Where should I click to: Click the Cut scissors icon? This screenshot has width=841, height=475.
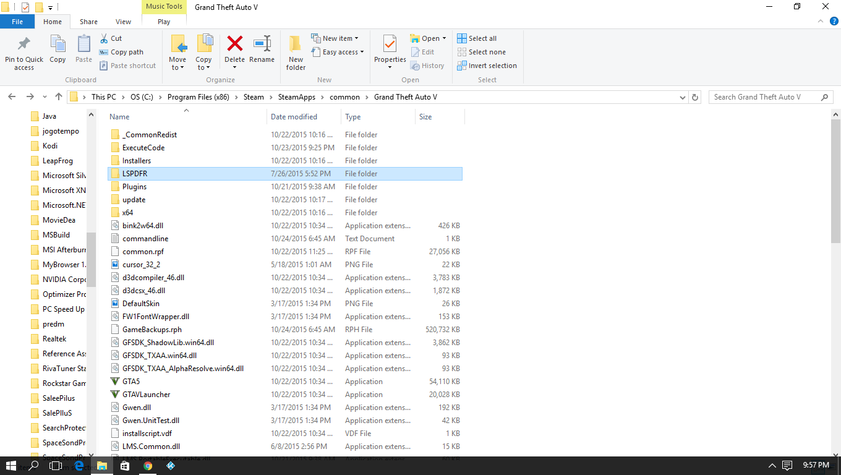(x=105, y=38)
